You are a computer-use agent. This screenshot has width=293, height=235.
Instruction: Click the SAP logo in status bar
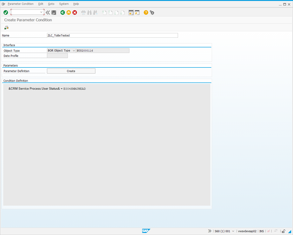coord(146,231)
